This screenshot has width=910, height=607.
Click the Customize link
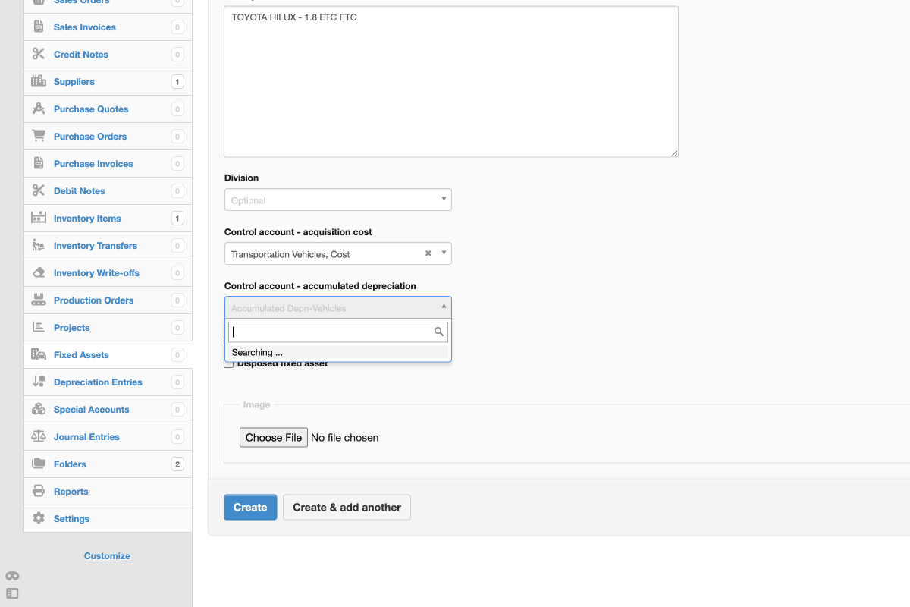click(107, 556)
